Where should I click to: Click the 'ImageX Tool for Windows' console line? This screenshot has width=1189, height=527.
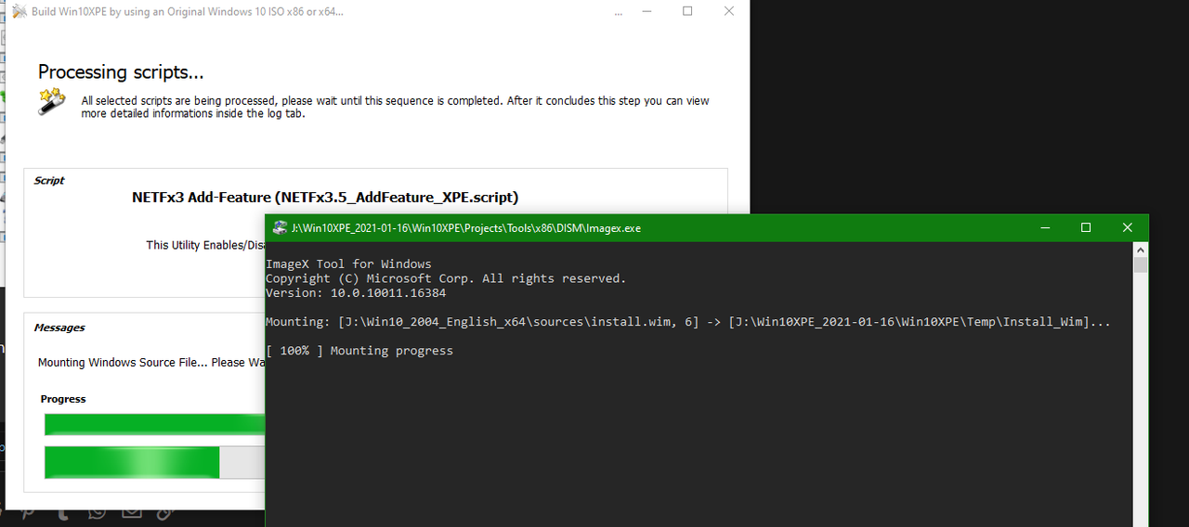pos(348,264)
